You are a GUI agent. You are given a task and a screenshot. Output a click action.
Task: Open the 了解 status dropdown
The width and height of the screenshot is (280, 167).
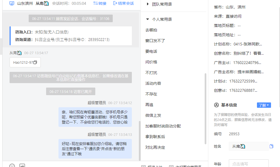point(264,105)
